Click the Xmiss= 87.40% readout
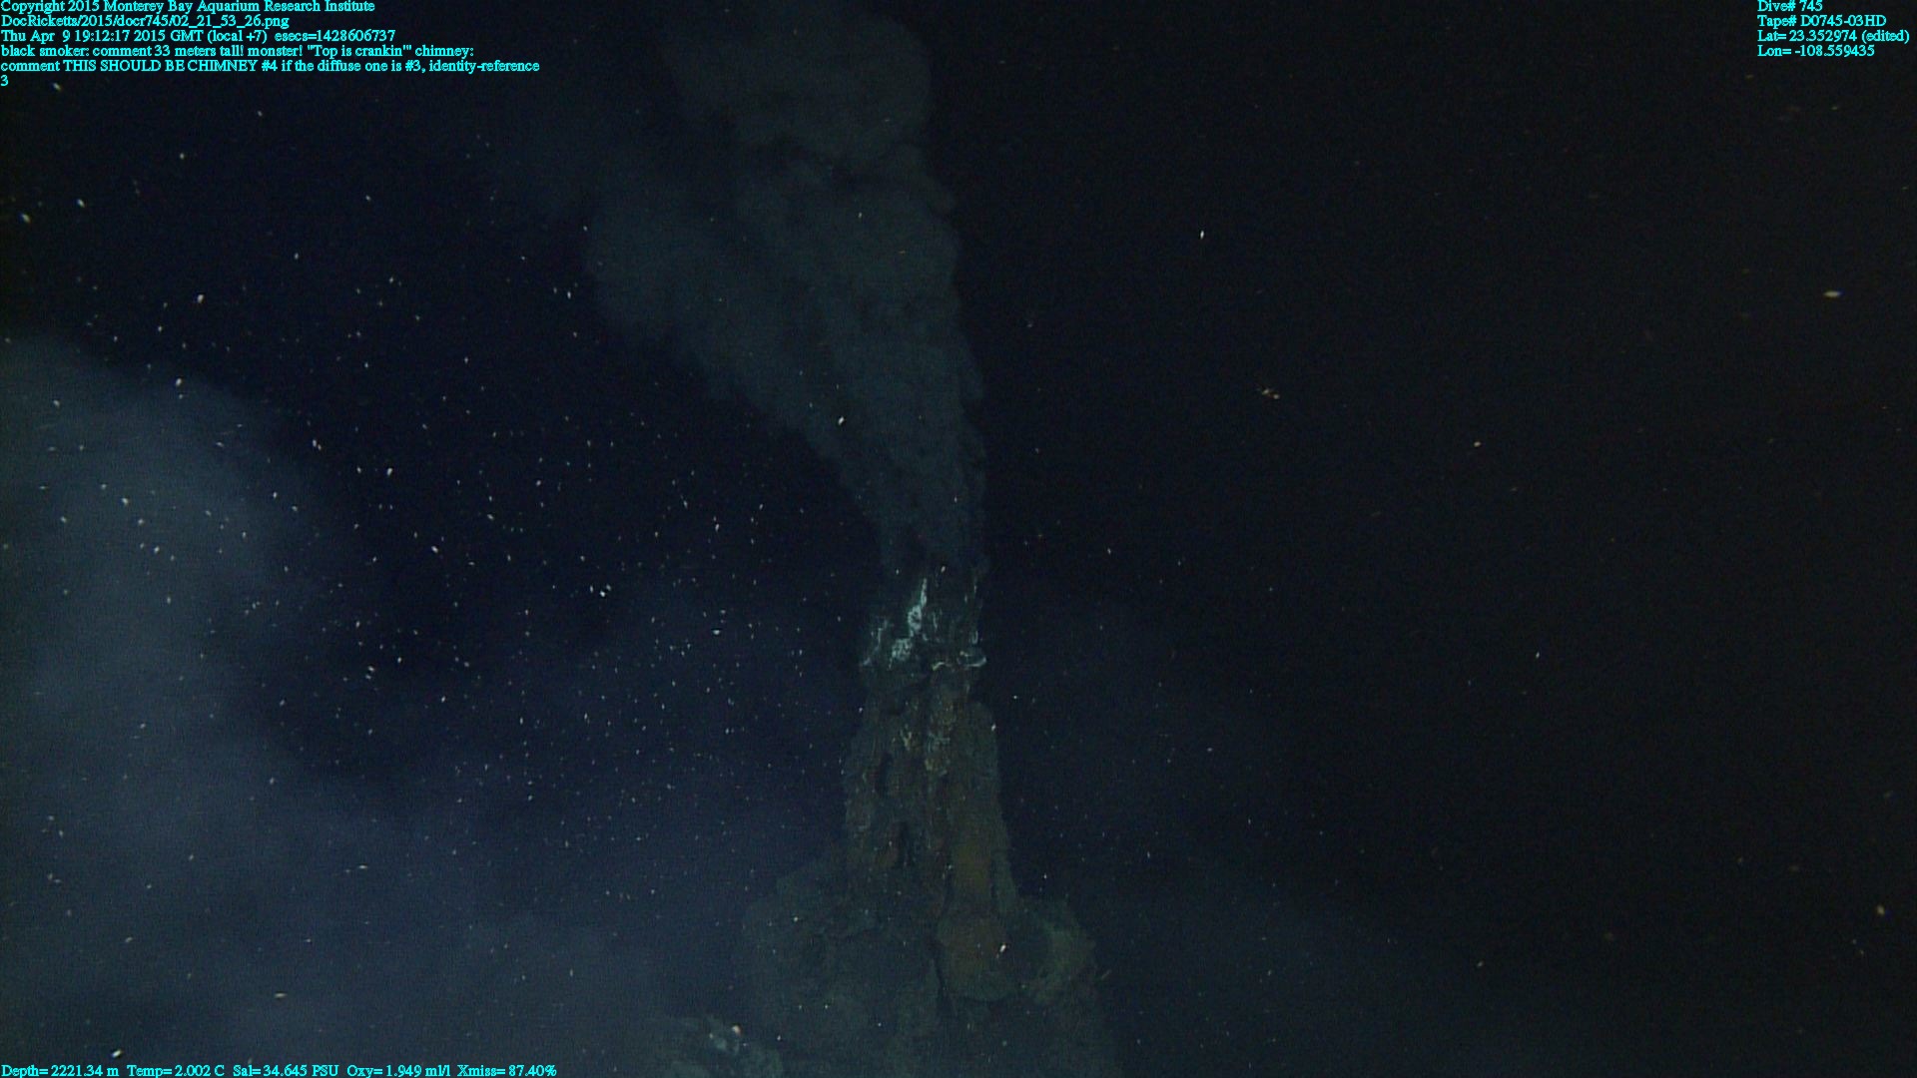The image size is (1917, 1078). coord(506,1070)
